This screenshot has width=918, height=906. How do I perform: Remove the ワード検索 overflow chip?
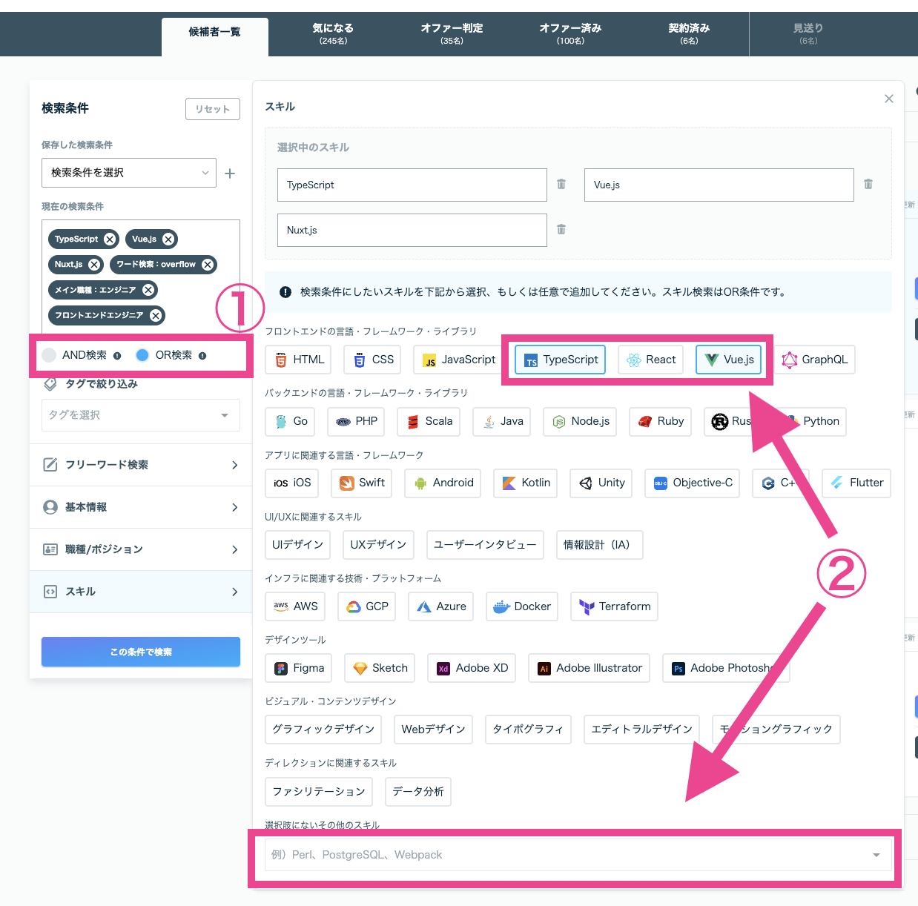tap(208, 264)
